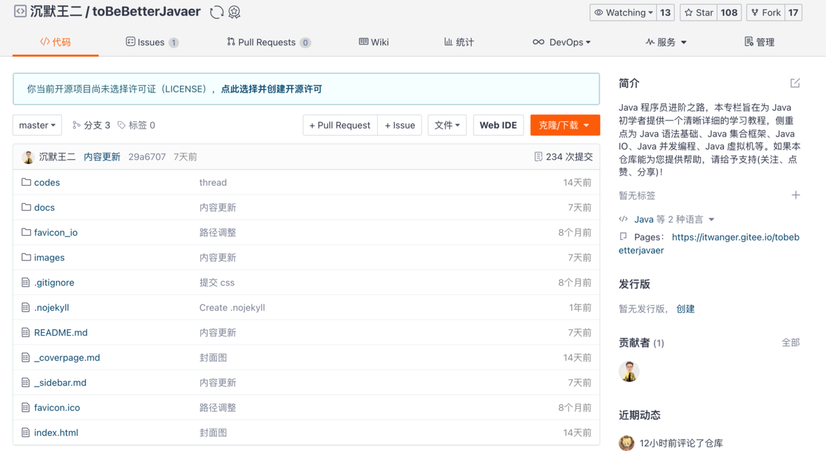Image resolution: width=826 pixels, height=451 pixels.
Task: Expand the master branch dropdown
Action: [37, 125]
